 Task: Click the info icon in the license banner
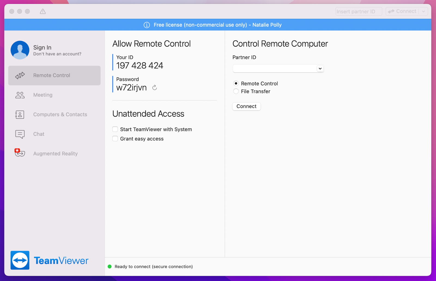click(147, 25)
